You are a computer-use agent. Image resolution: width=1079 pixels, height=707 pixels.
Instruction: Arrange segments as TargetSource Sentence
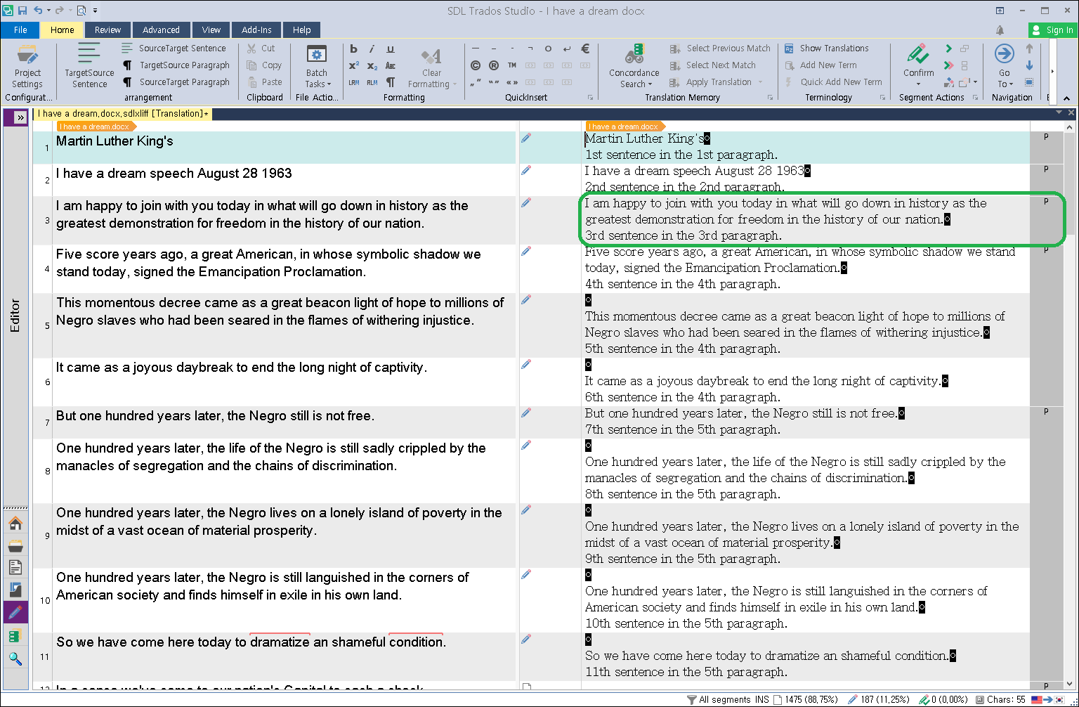click(89, 66)
